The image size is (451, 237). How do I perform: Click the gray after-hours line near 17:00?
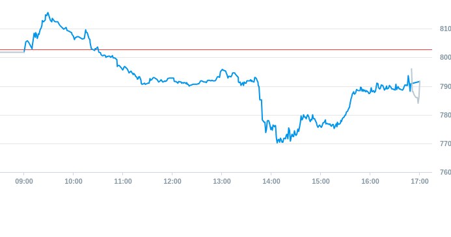[415, 95]
